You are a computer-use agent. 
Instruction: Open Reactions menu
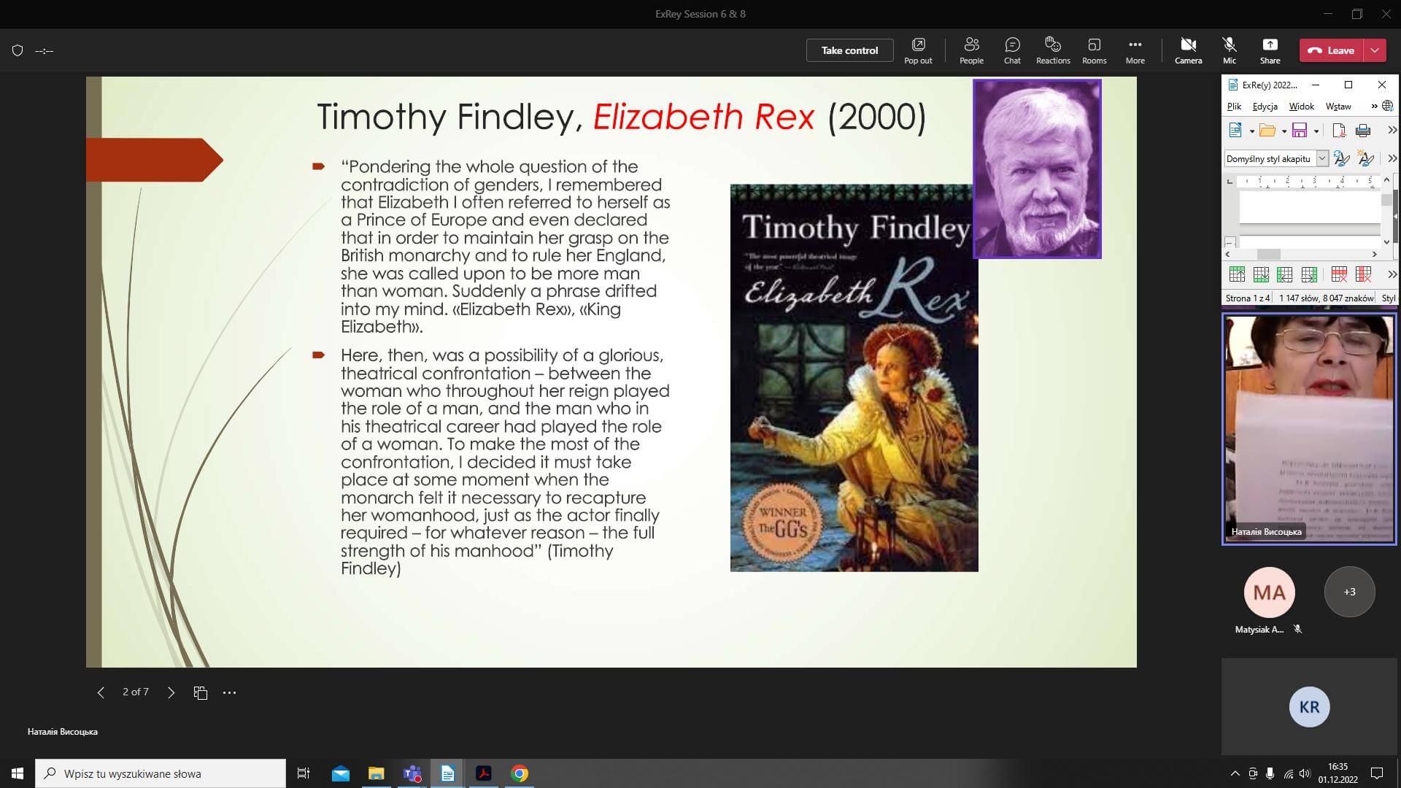[x=1053, y=50]
